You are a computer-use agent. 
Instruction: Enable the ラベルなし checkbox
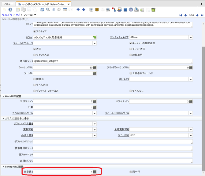131,91
